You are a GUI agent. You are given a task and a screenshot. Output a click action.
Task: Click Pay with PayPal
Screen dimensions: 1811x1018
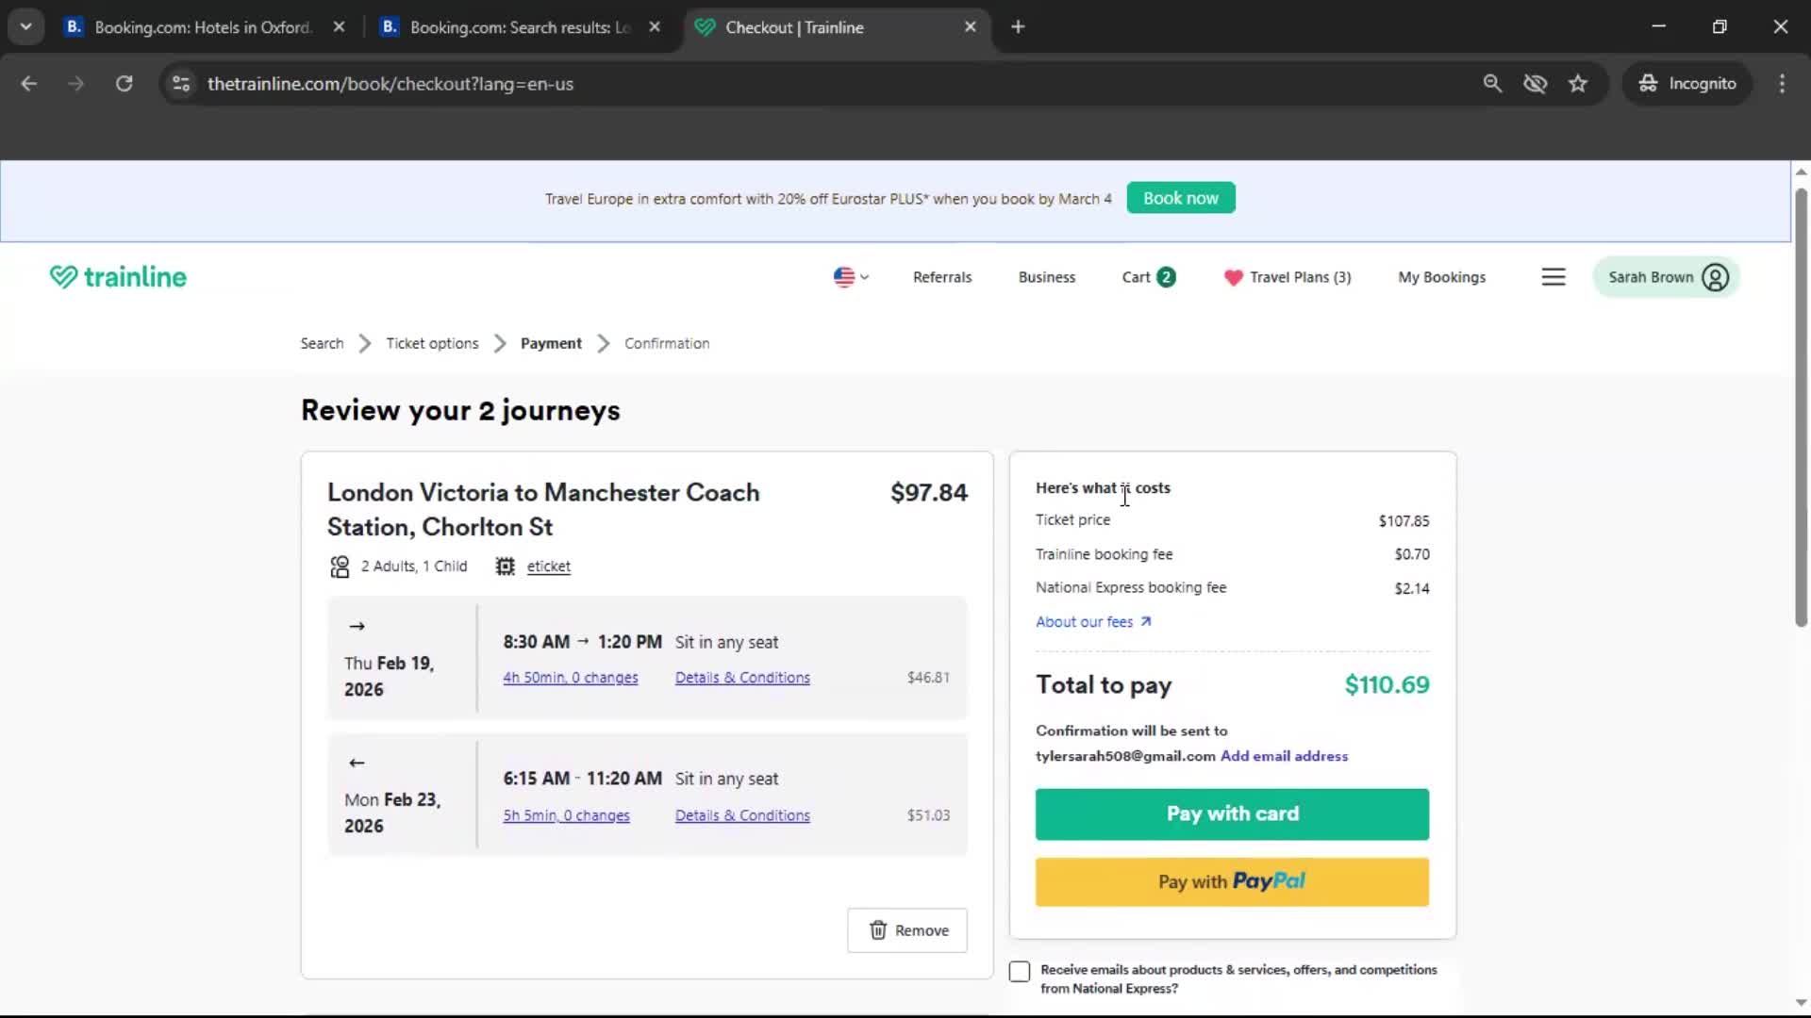pyautogui.click(x=1232, y=881)
